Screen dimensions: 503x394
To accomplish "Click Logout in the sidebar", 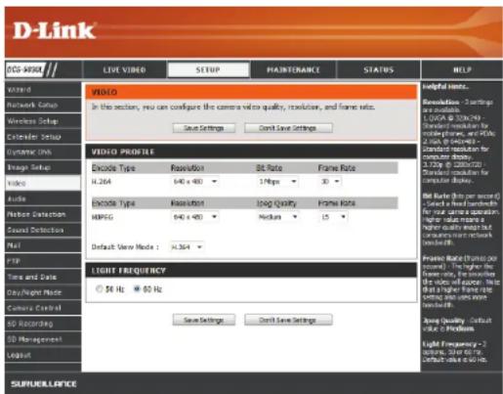I will pyautogui.click(x=43, y=355).
